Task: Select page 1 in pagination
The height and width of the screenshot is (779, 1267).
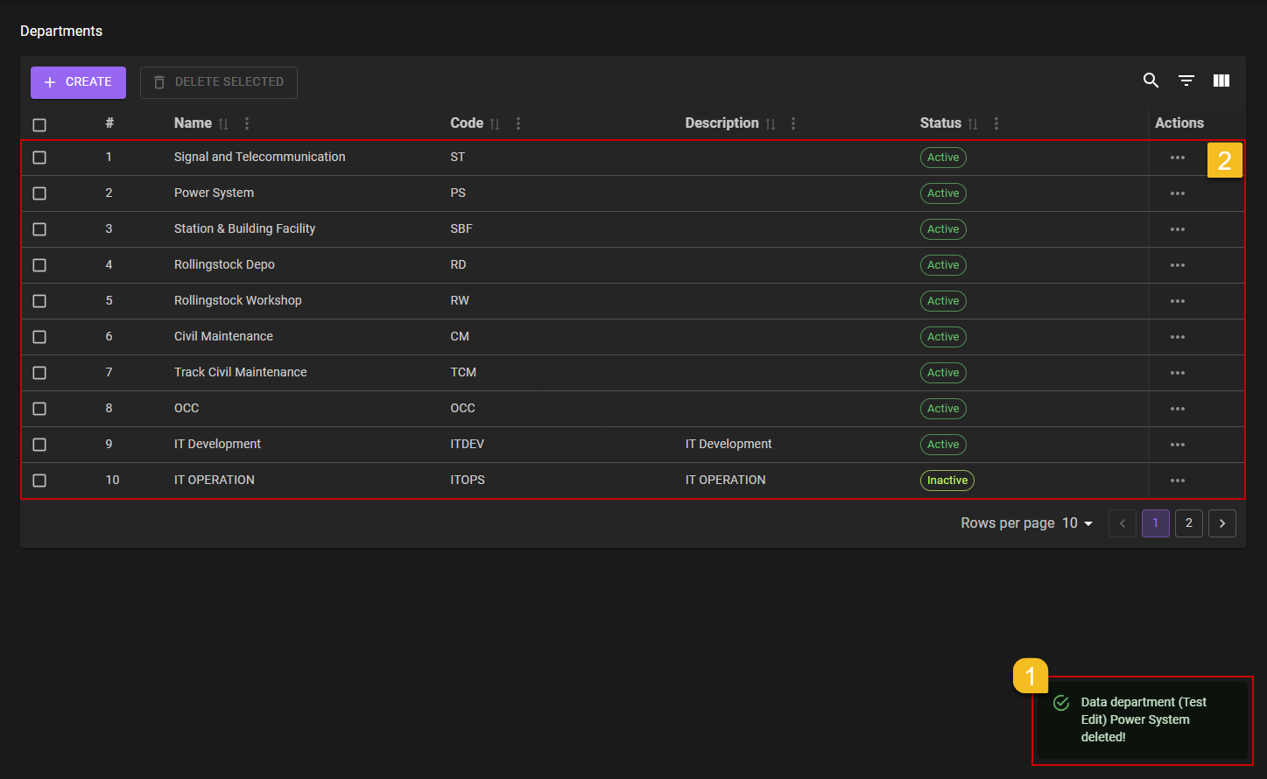Action: pos(1155,523)
